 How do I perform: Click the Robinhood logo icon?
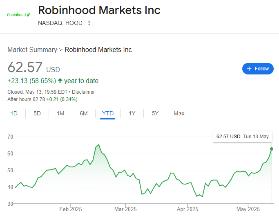(x=19, y=15)
